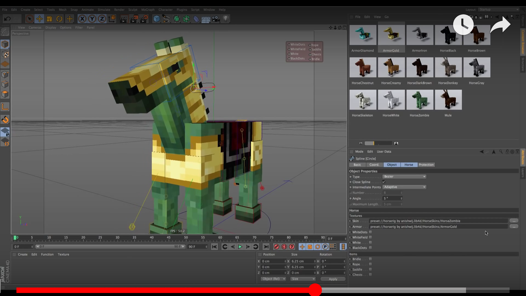
Task: Add a Cube primitive object
Action: coord(156,19)
